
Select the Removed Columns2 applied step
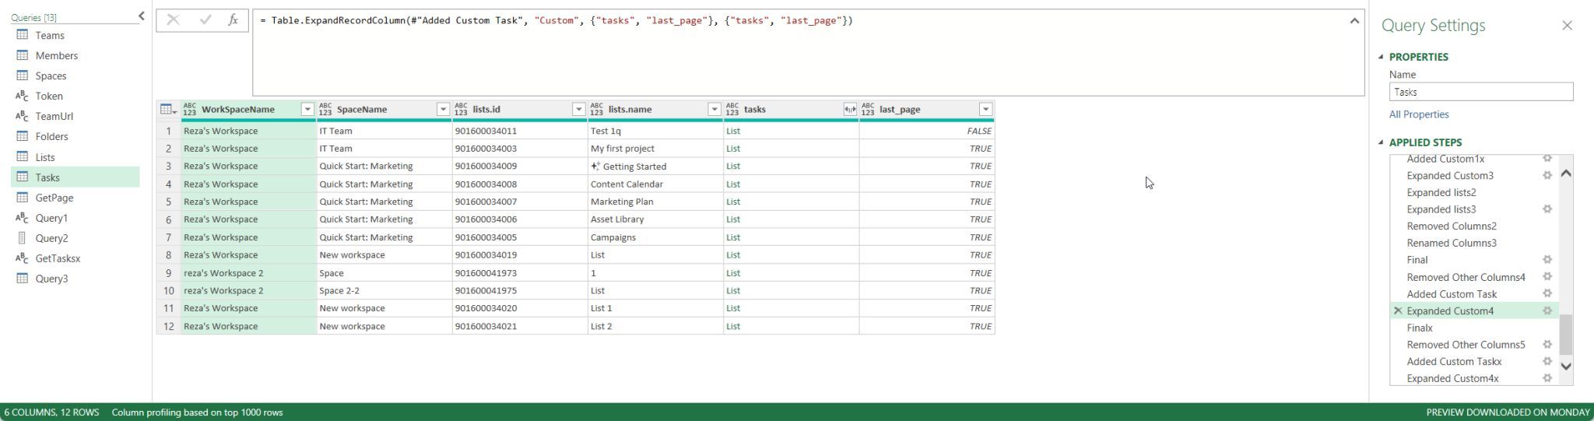click(1452, 226)
